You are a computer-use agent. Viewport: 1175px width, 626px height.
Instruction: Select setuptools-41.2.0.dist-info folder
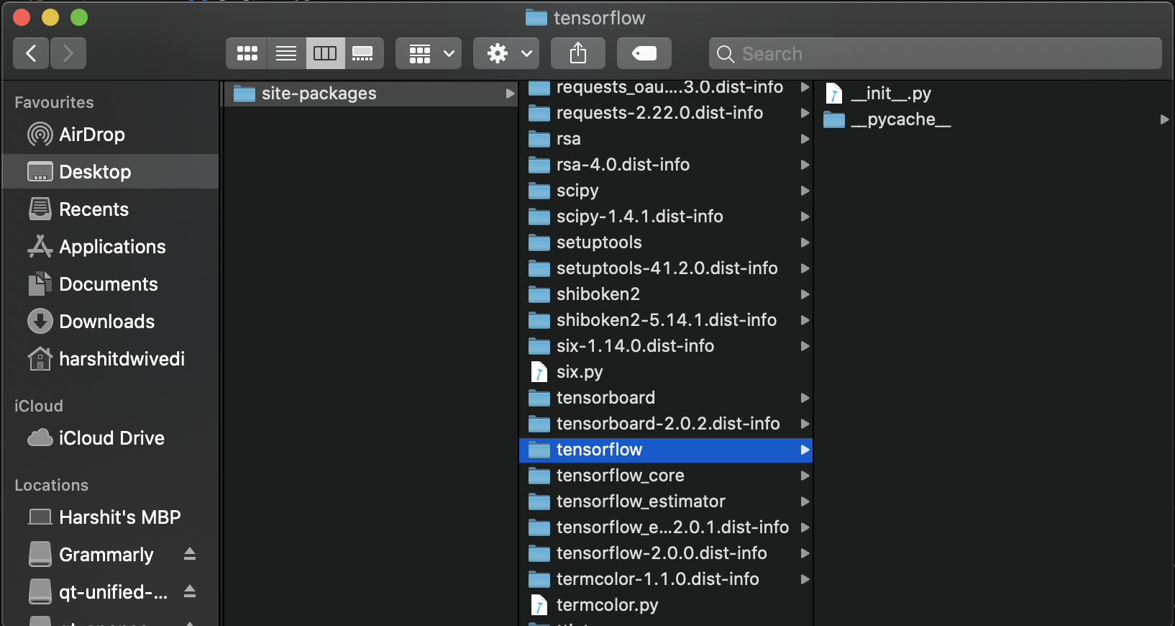(x=666, y=268)
